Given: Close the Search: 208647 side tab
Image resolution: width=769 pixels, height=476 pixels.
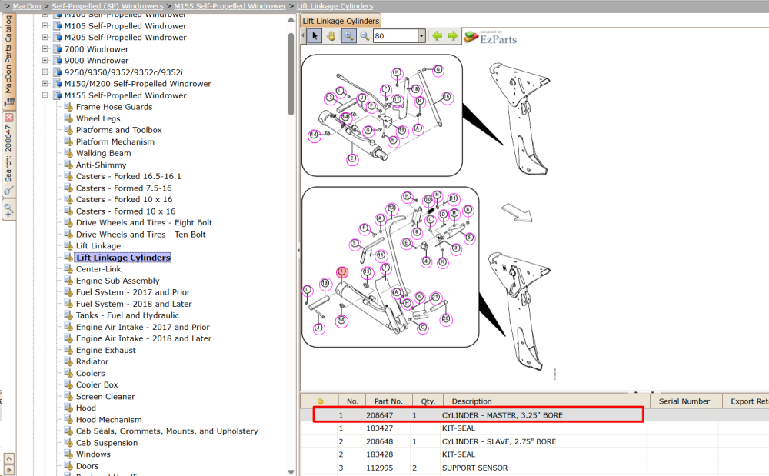Looking at the screenshot, I should [8, 118].
